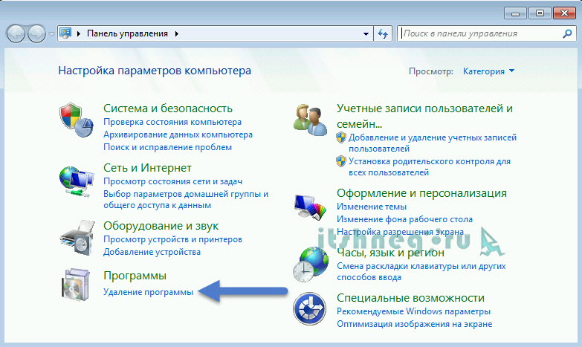Open Оборудование и звук category
The width and height of the screenshot is (582, 347).
point(161,226)
